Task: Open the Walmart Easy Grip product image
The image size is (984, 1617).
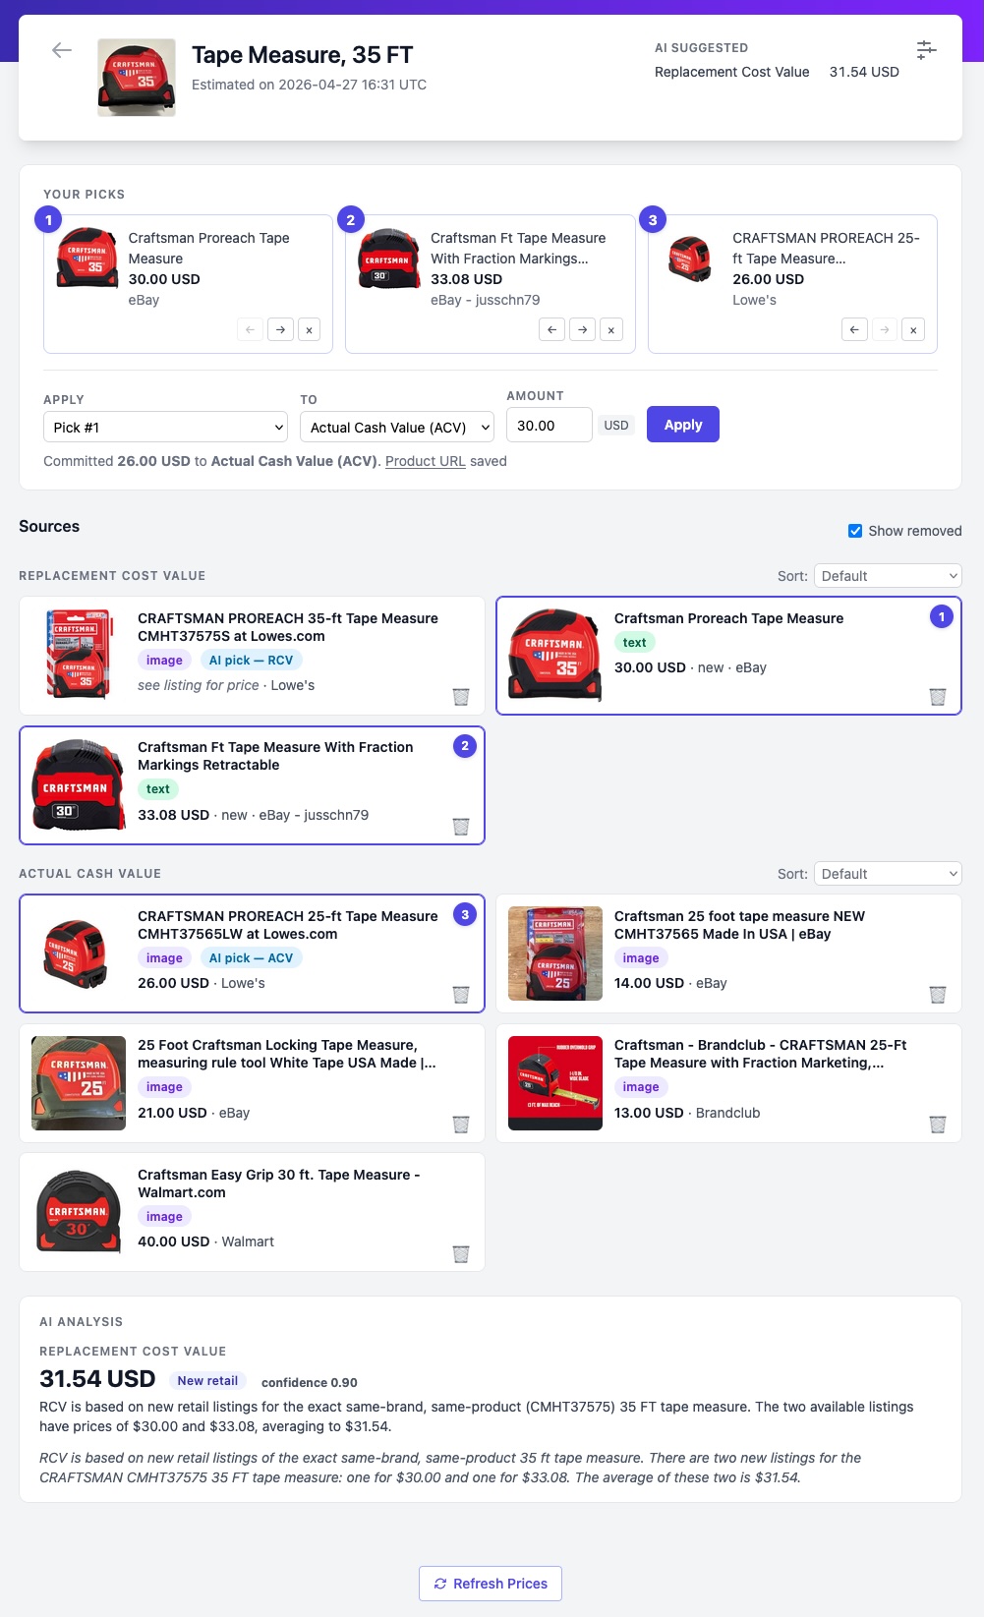Action: pyautogui.click(x=79, y=1212)
